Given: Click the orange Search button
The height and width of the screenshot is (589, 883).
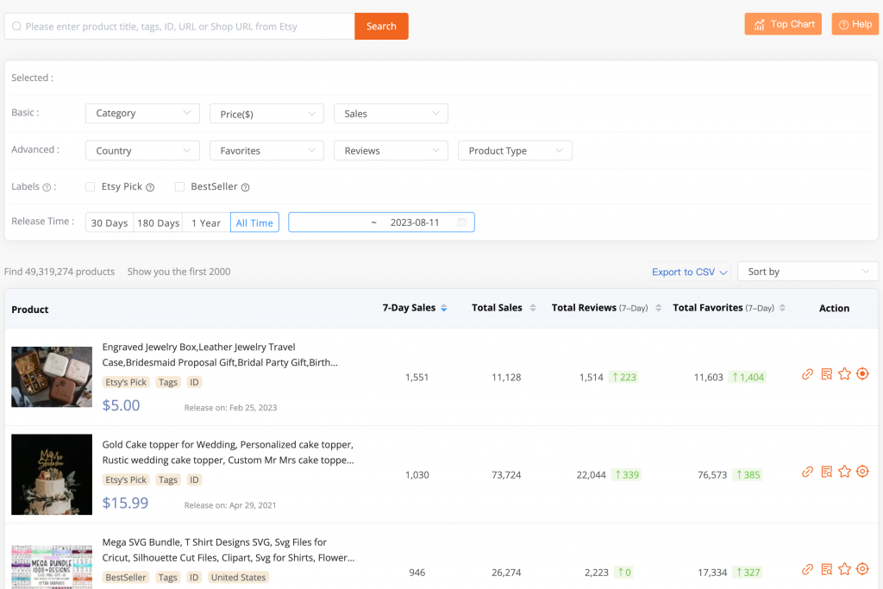Looking at the screenshot, I should pyautogui.click(x=381, y=26).
